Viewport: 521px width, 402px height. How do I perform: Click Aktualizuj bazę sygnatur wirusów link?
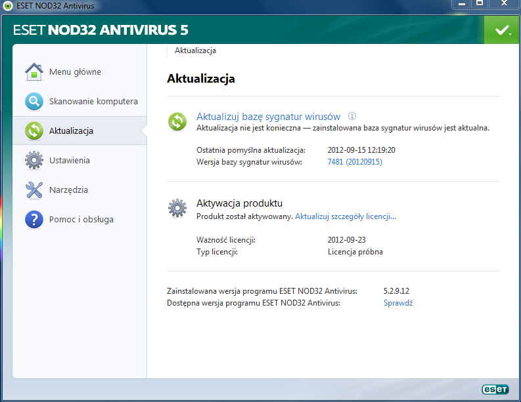pos(269,117)
